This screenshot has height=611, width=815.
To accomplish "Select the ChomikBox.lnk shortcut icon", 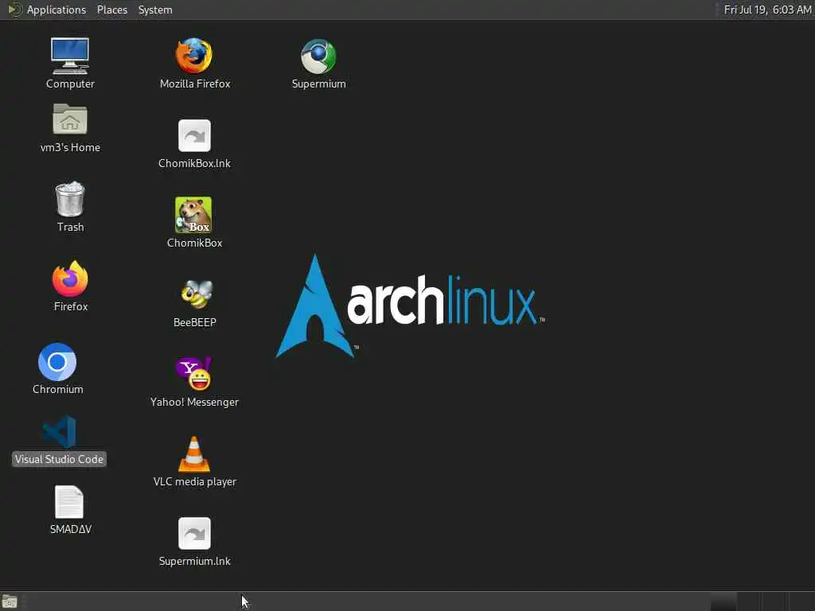I will coord(194,135).
